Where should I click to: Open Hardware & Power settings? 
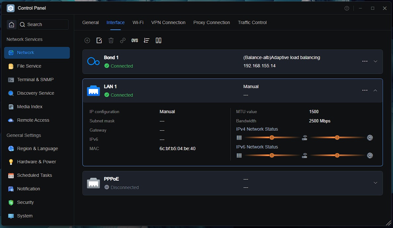pos(37,162)
